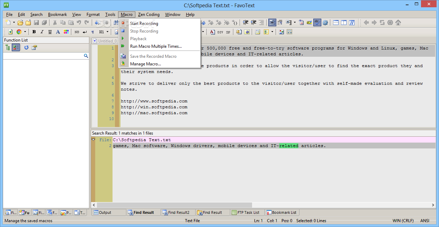Click the Underline U icon
The height and width of the screenshot is (227, 439).
coord(50,32)
